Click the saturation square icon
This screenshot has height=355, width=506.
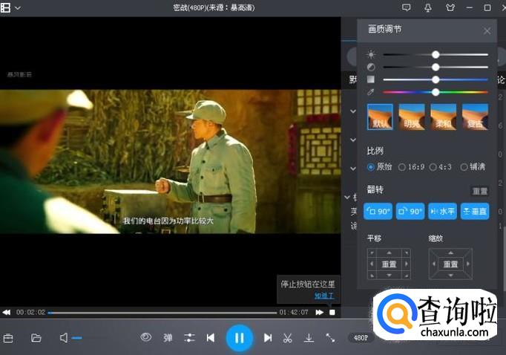pos(371,79)
